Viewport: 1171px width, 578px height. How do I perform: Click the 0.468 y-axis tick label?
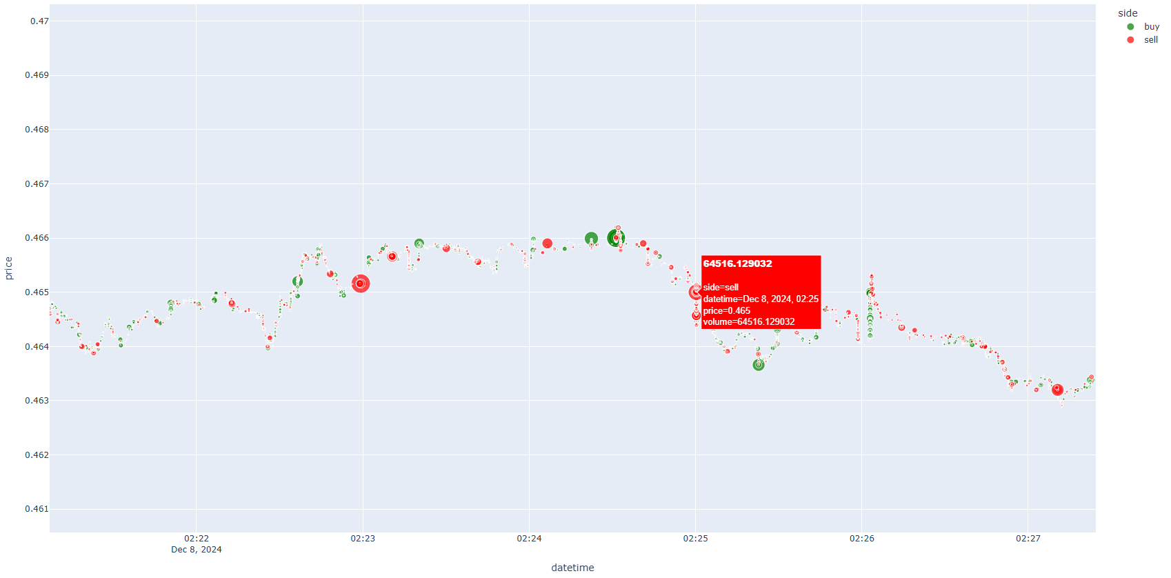tap(37, 130)
